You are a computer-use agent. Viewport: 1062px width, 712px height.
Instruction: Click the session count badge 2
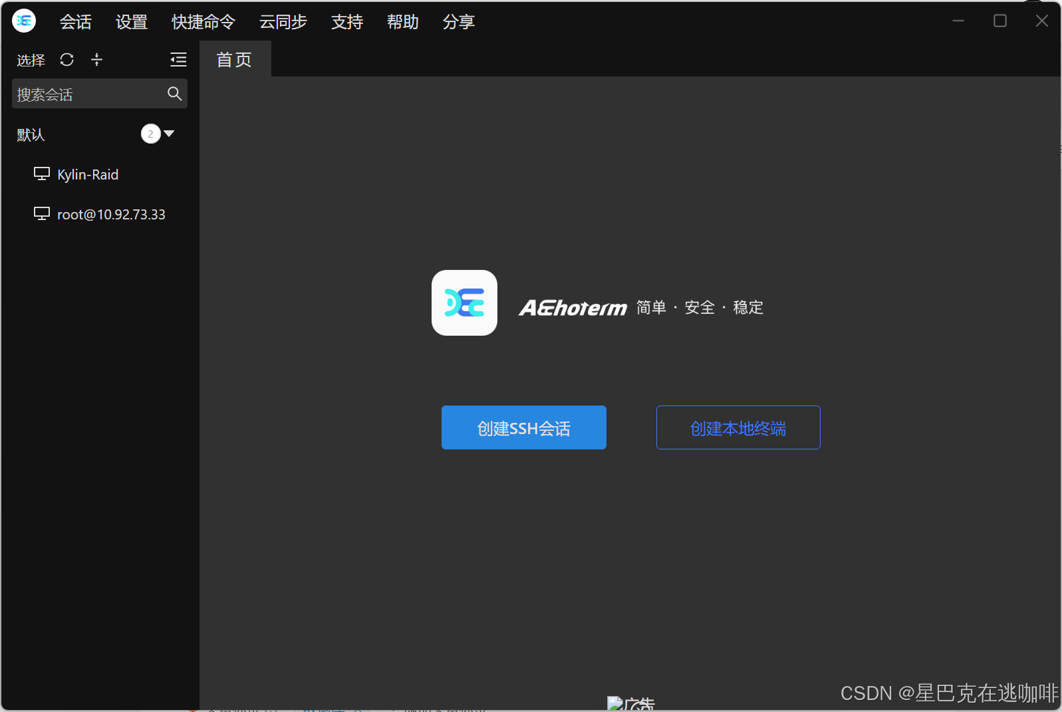pyautogui.click(x=151, y=134)
